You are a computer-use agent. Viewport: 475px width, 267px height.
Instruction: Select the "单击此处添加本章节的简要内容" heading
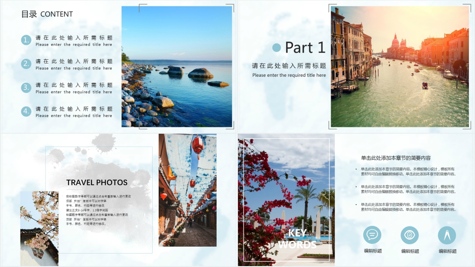click(396, 158)
